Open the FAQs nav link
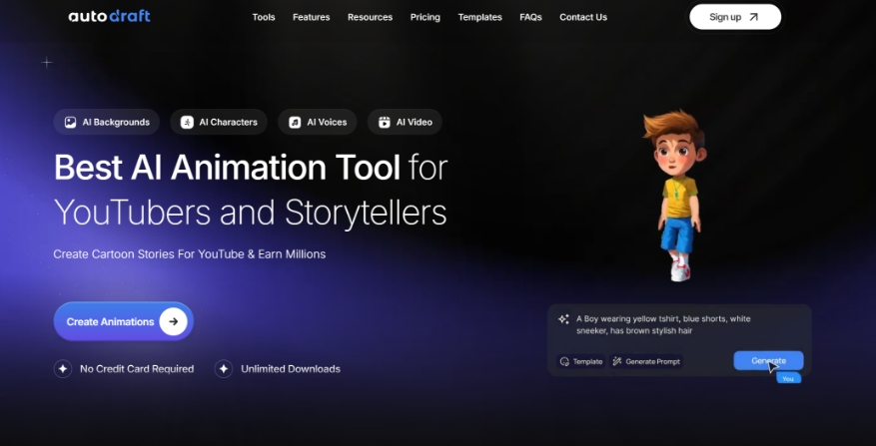Image resolution: width=876 pixels, height=446 pixels. [530, 17]
